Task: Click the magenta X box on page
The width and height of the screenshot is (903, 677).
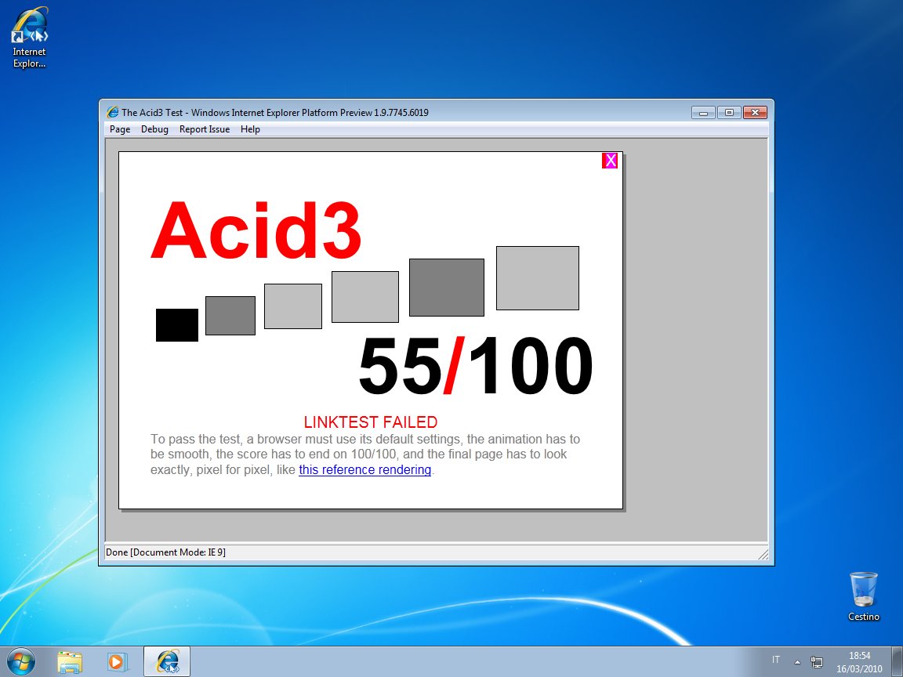Action: 610,161
